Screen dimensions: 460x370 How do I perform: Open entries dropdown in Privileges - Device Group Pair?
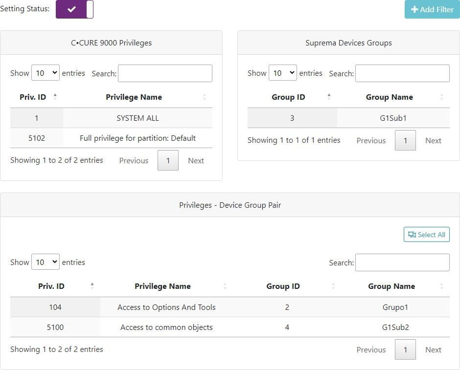click(x=45, y=262)
